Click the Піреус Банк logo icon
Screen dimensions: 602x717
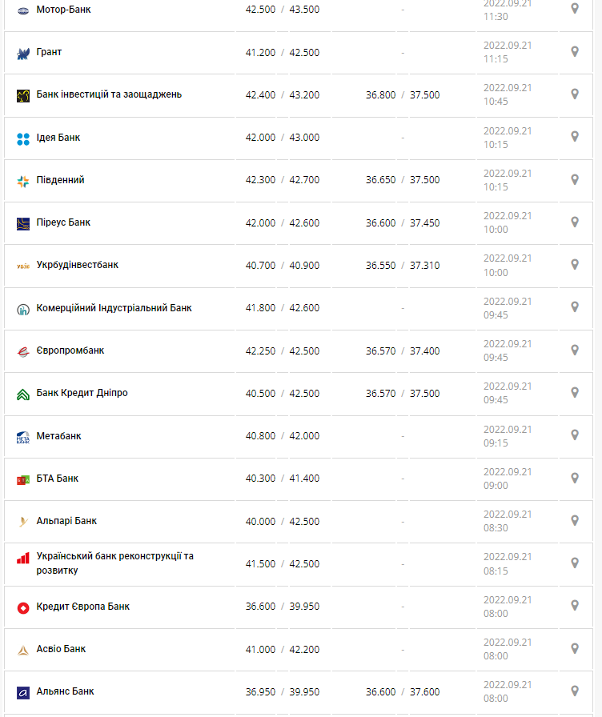[22, 223]
